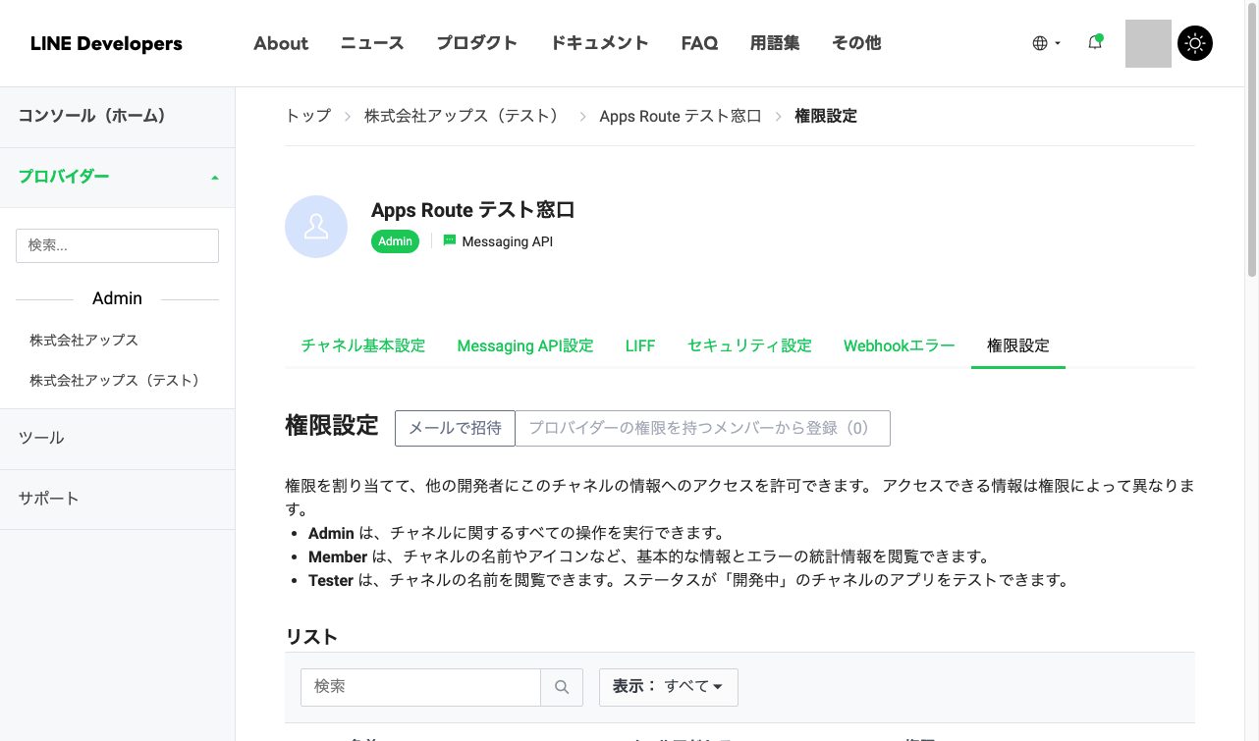1259x741 pixels.
Task: Select the 権限設定 tab
Action: pyautogui.click(x=1018, y=345)
